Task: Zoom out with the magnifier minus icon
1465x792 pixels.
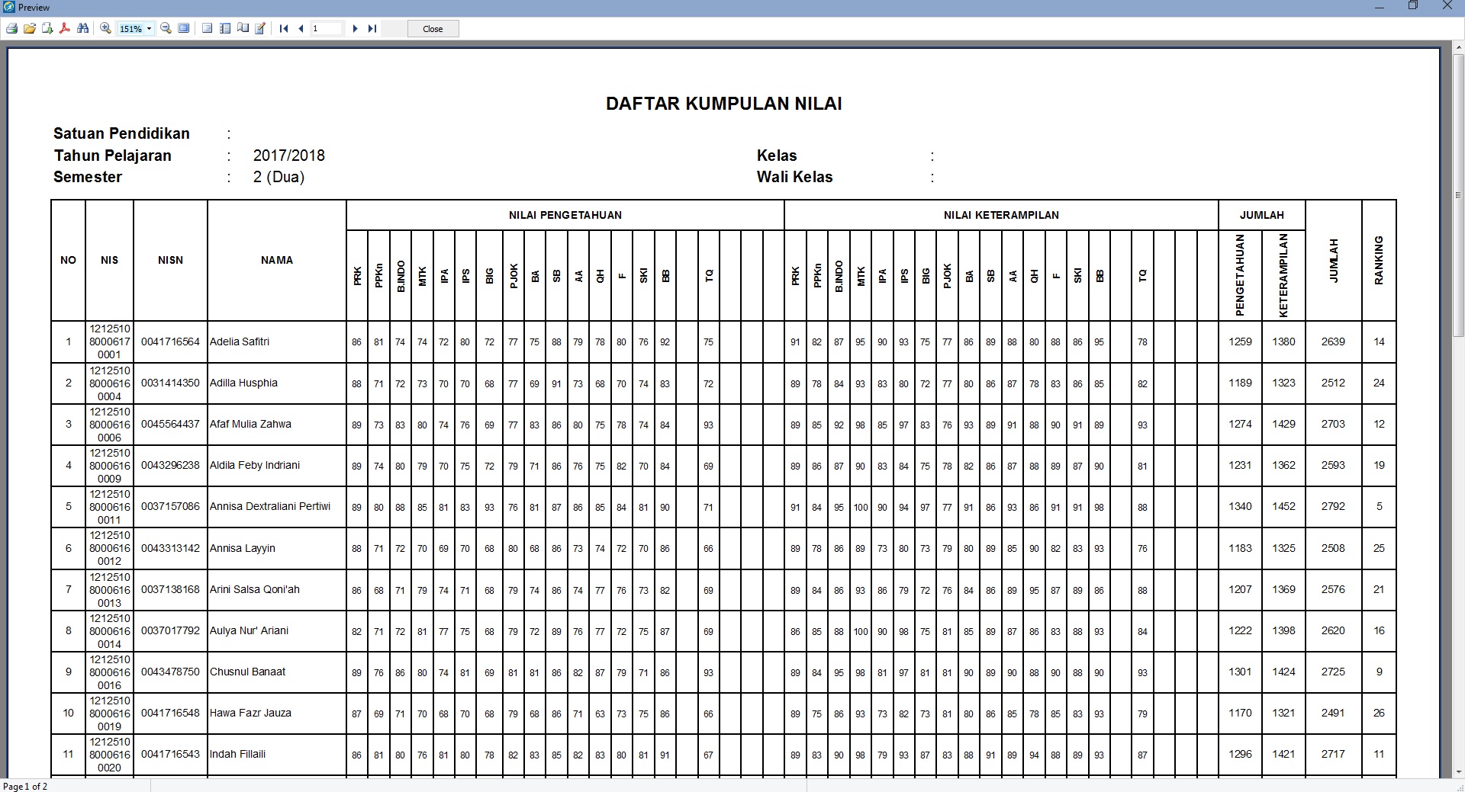Action: 166,29
